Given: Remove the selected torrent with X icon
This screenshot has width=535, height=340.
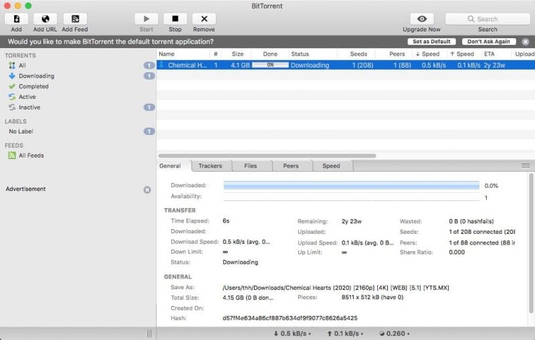Looking at the screenshot, I should 204,19.
